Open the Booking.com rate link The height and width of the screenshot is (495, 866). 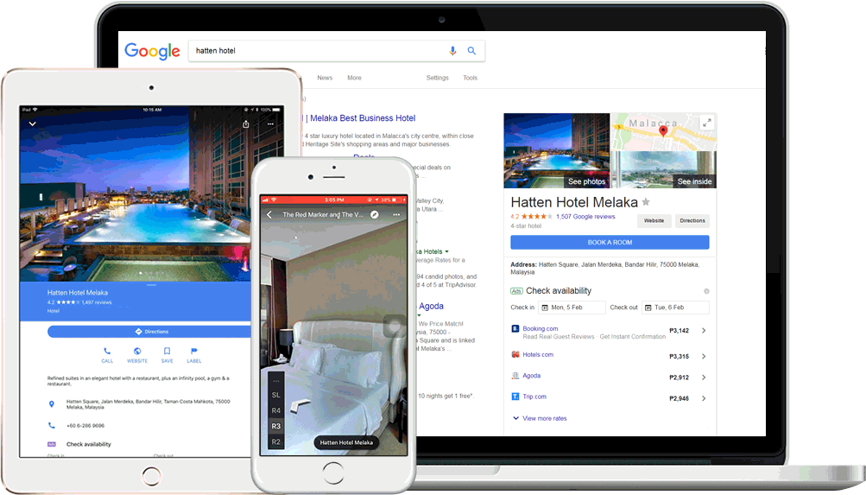click(x=540, y=329)
